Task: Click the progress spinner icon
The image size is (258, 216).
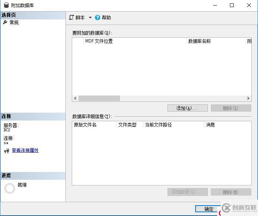Action: pos(10,188)
